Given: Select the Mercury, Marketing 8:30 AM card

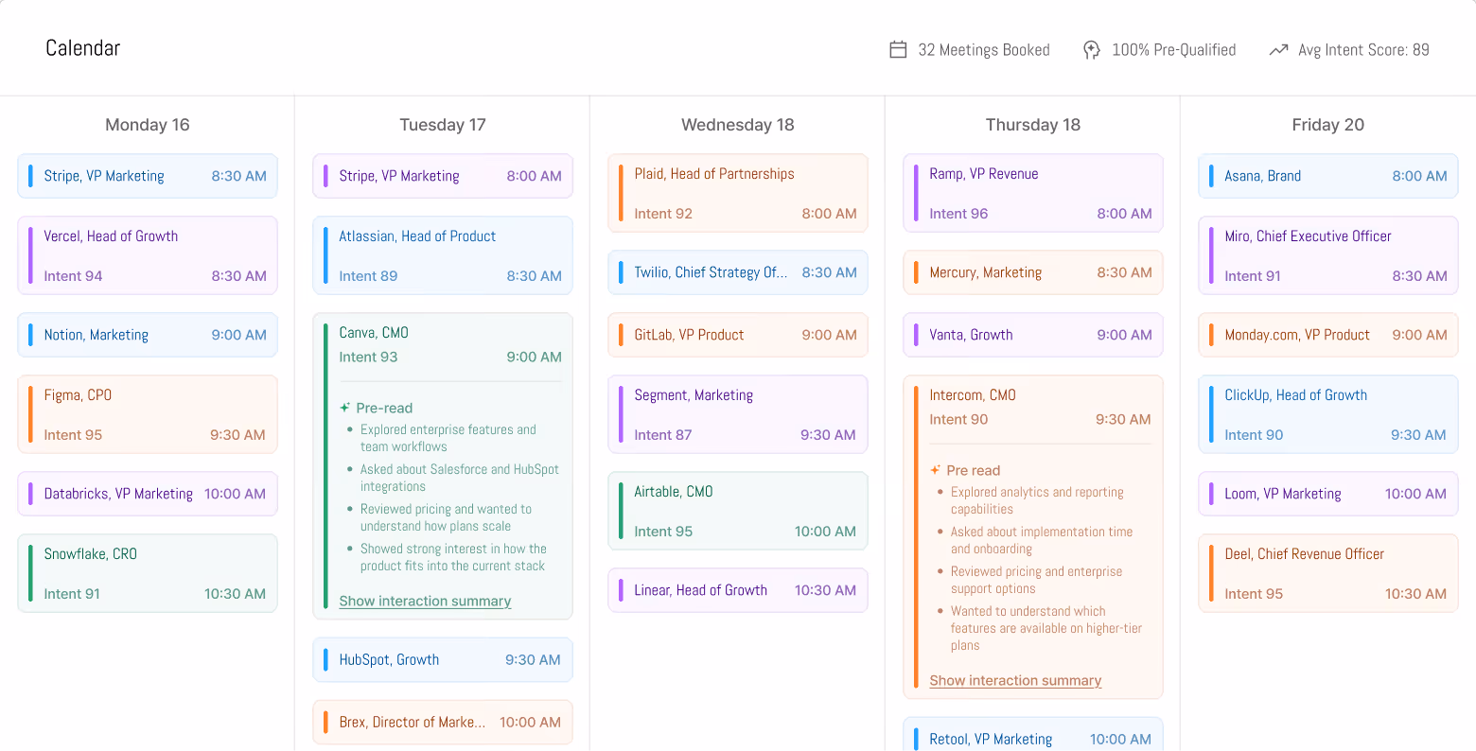Looking at the screenshot, I should tap(1033, 272).
